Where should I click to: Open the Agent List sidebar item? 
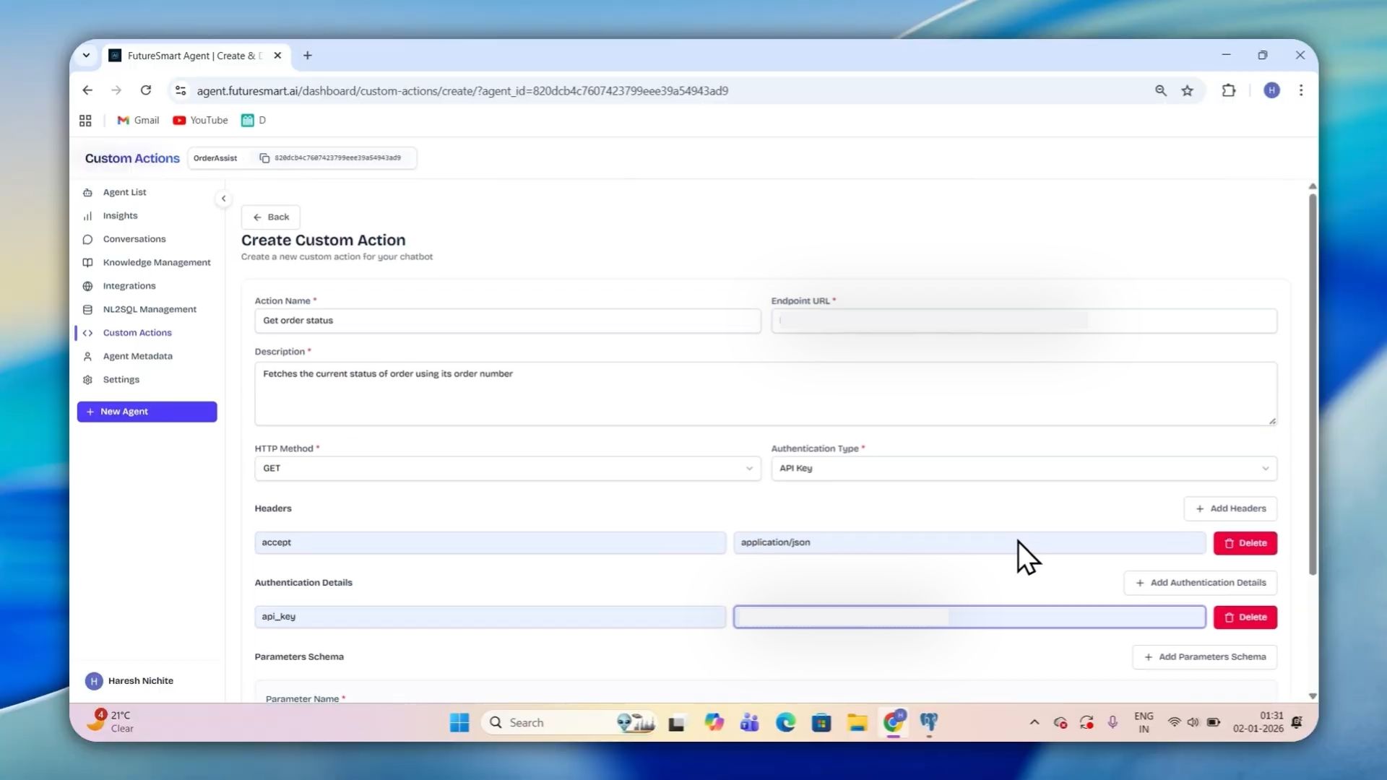coord(124,192)
